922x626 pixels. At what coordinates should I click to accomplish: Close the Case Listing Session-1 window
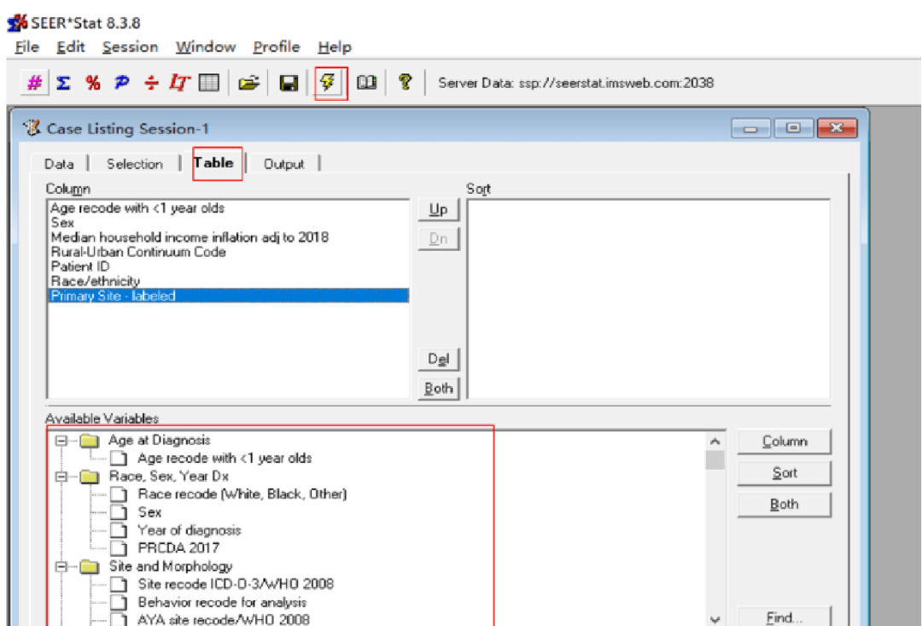[x=837, y=128]
